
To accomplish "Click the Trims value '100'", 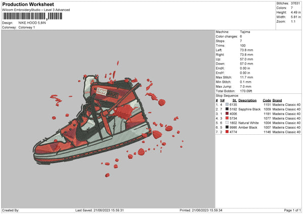I will click(x=243, y=45).
